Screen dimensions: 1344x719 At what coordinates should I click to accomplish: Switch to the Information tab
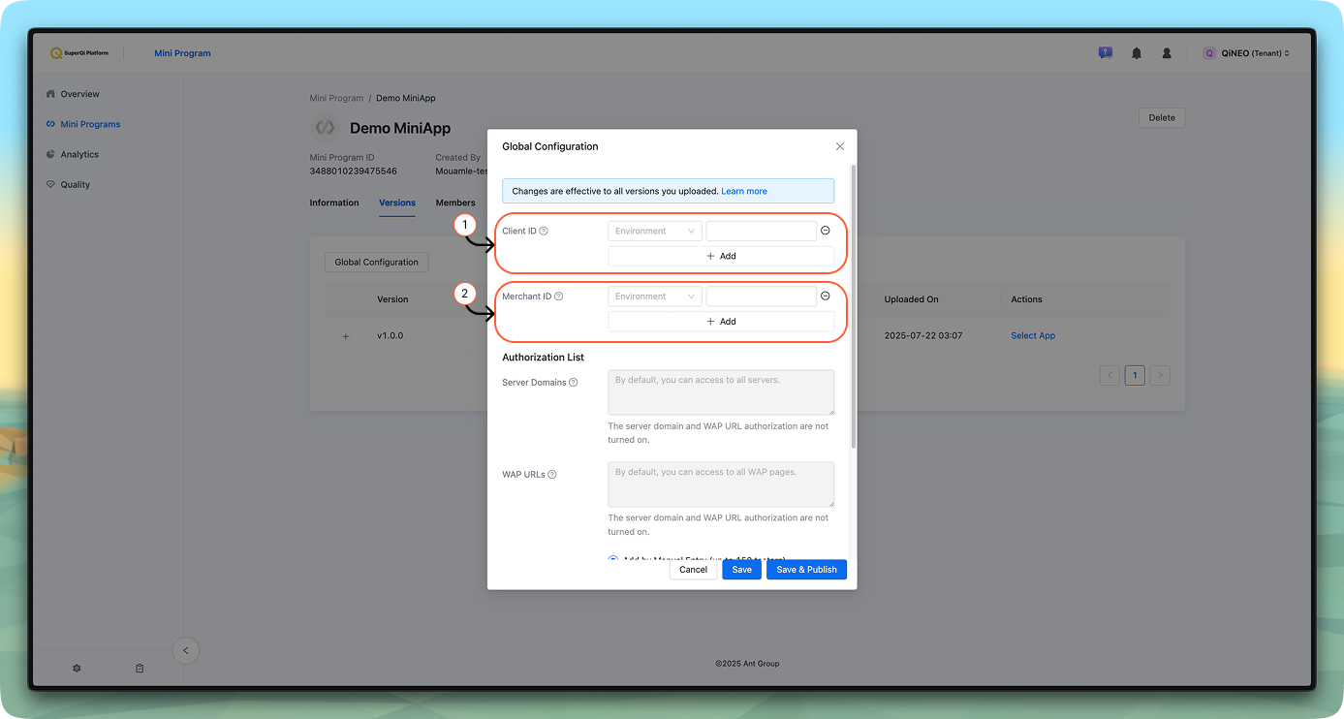click(x=334, y=203)
